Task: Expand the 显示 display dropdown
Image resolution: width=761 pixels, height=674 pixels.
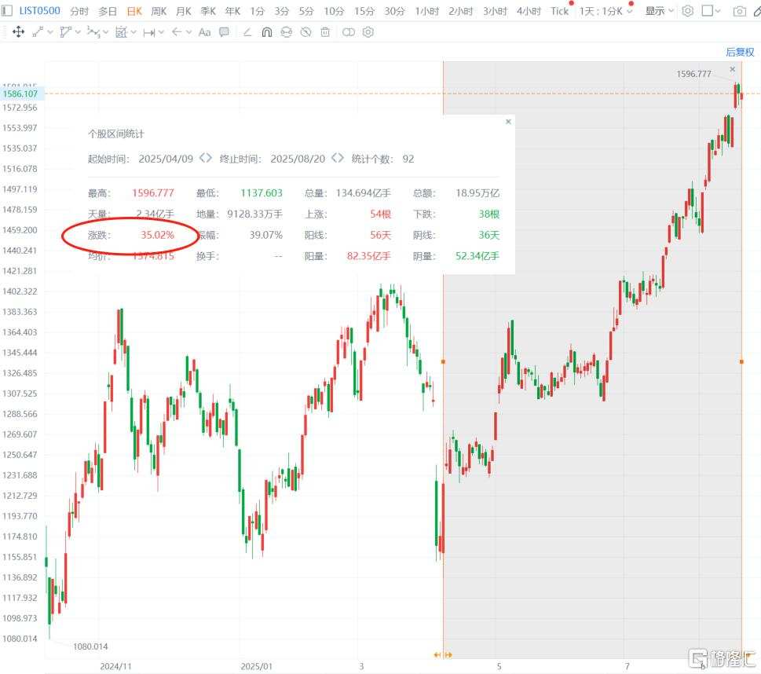Action: coord(659,11)
